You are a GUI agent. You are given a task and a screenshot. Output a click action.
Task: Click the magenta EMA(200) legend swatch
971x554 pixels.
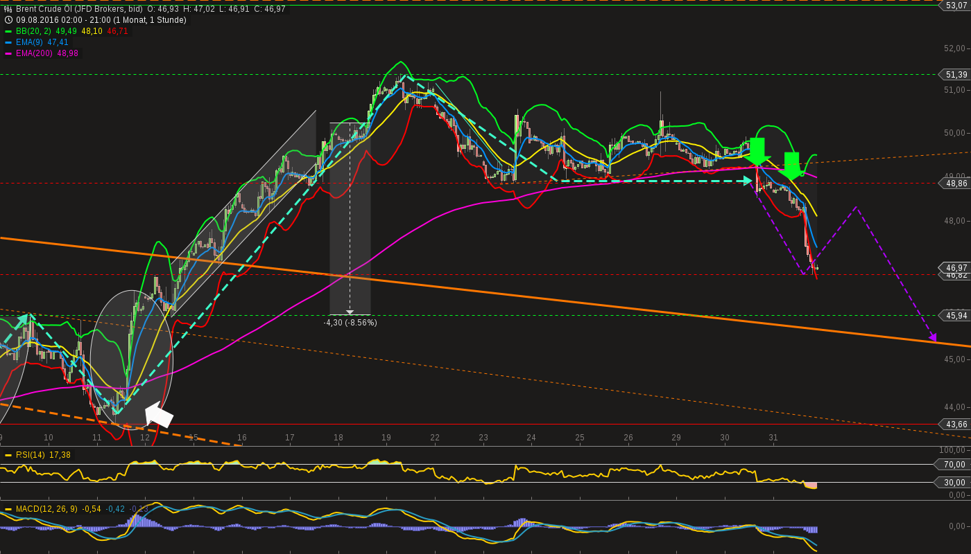click(x=8, y=53)
